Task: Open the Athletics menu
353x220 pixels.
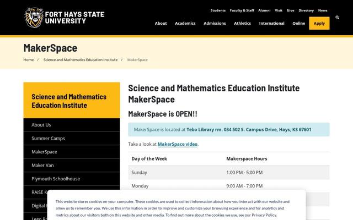Action: point(242,23)
